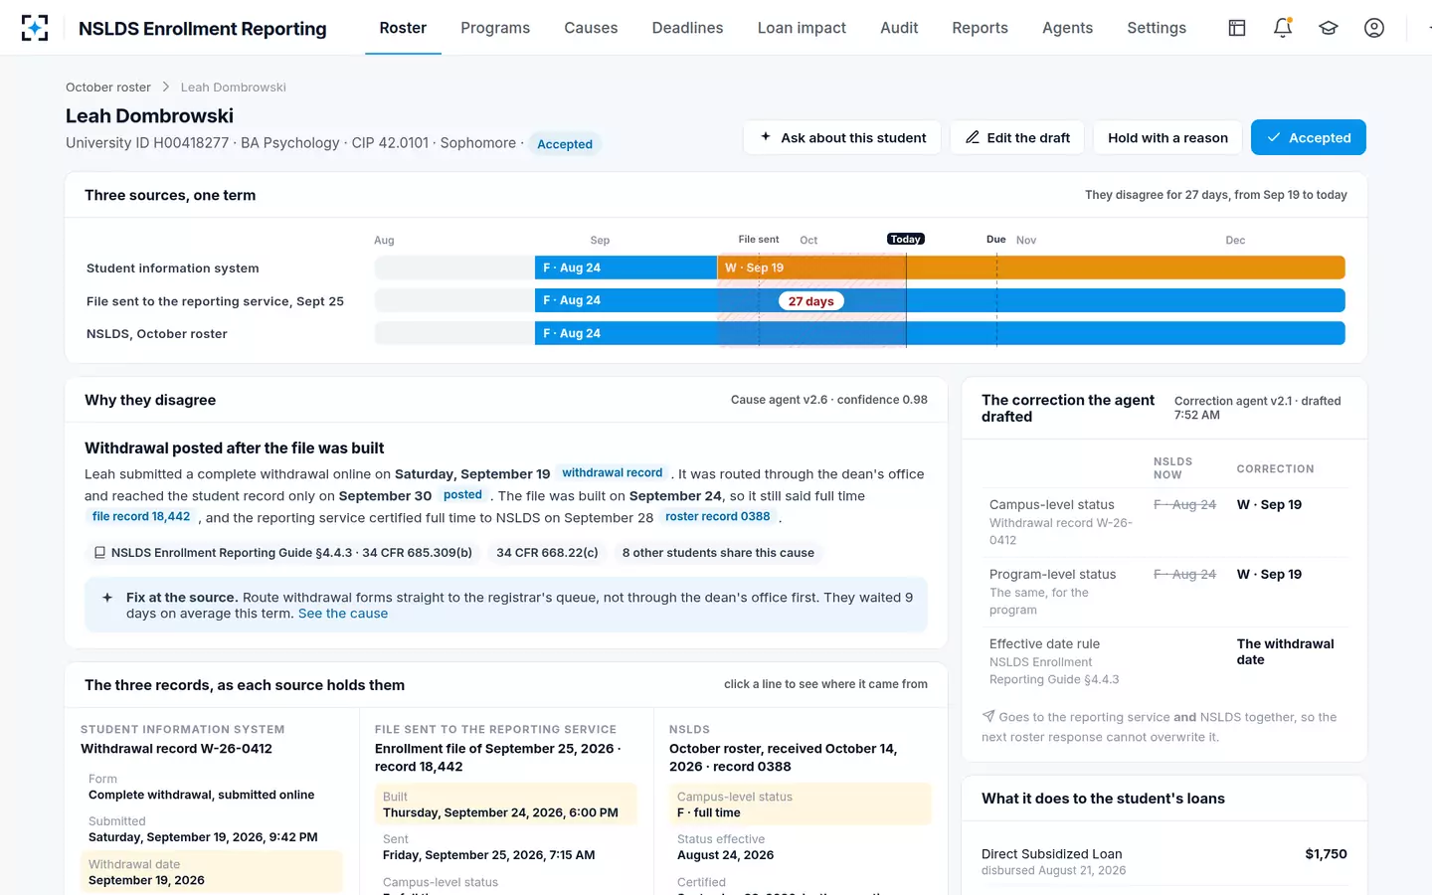Select the orange W · Sep 19 timeline bar
The width and height of the screenshot is (1432, 895).
click(1030, 268)
